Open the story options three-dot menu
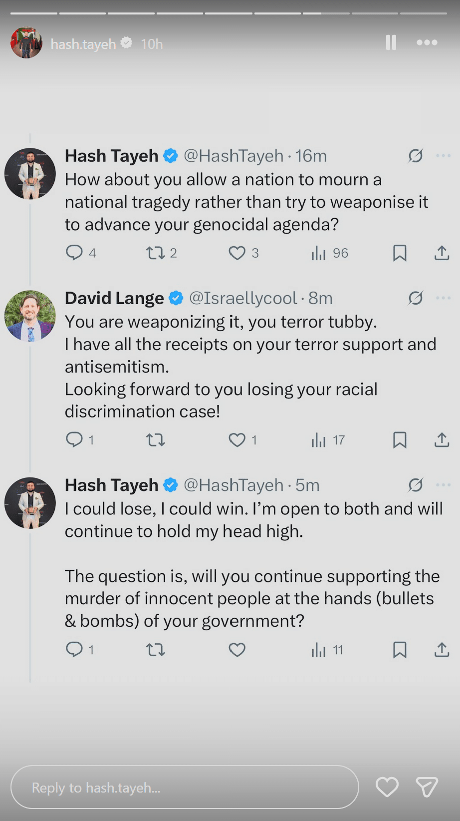 (x=427, y=43)
